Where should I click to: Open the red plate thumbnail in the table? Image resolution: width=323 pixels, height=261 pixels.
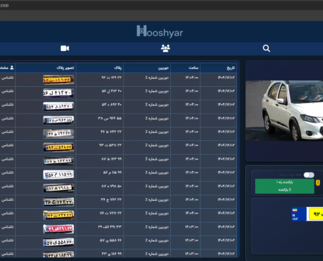(59, 229)
